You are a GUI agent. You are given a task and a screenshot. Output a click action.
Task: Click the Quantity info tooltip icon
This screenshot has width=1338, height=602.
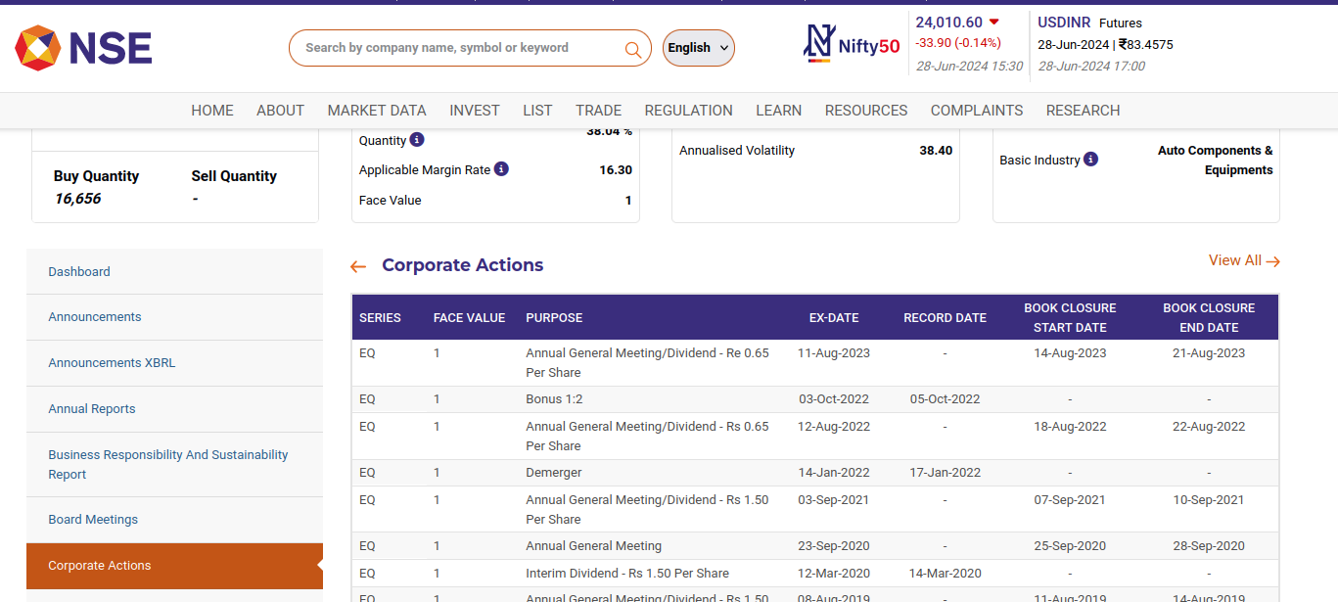[x=418, y=140]
